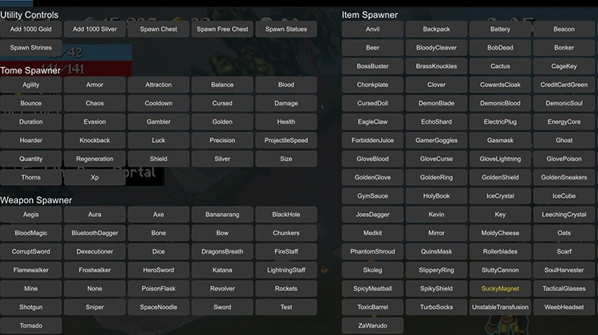
Task: Click the ZaWarudo item button
Action: (372, 325)
